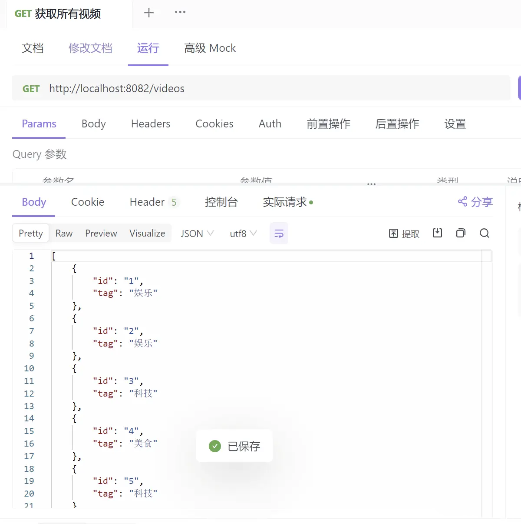Image resolution: width=521 pixels, height=524 pixels.
Task: Click line number 10 in the gutter
Action: [29, 368]
